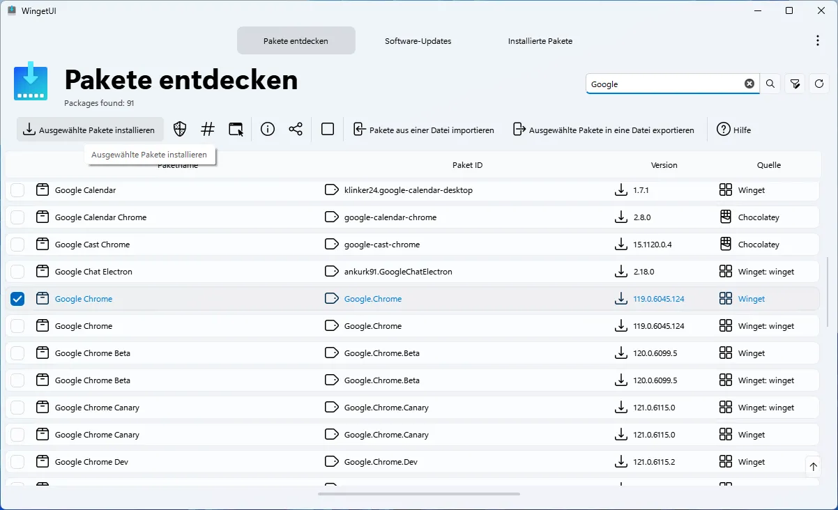Viewport: 838px width, 510px height.
Task: Click the Winget source icon on the Google Chrome Dev row
Action: click(x=726, y=461)
